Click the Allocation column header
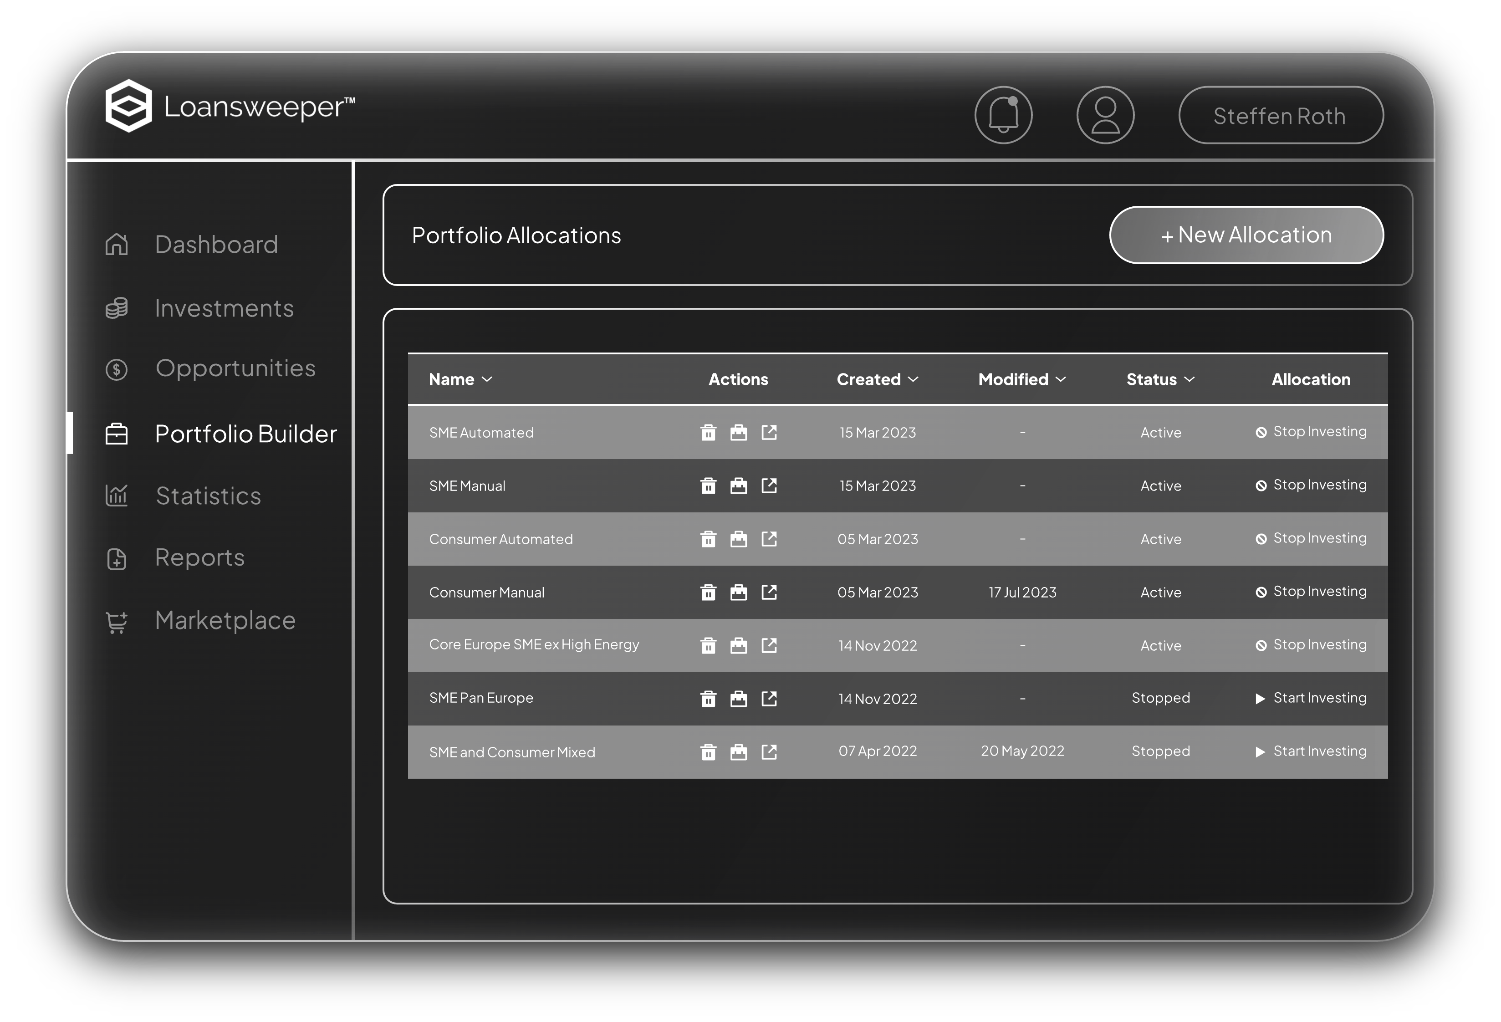The width and height of the screenshot is (1501, 1022). click(x=1311, y=379)
